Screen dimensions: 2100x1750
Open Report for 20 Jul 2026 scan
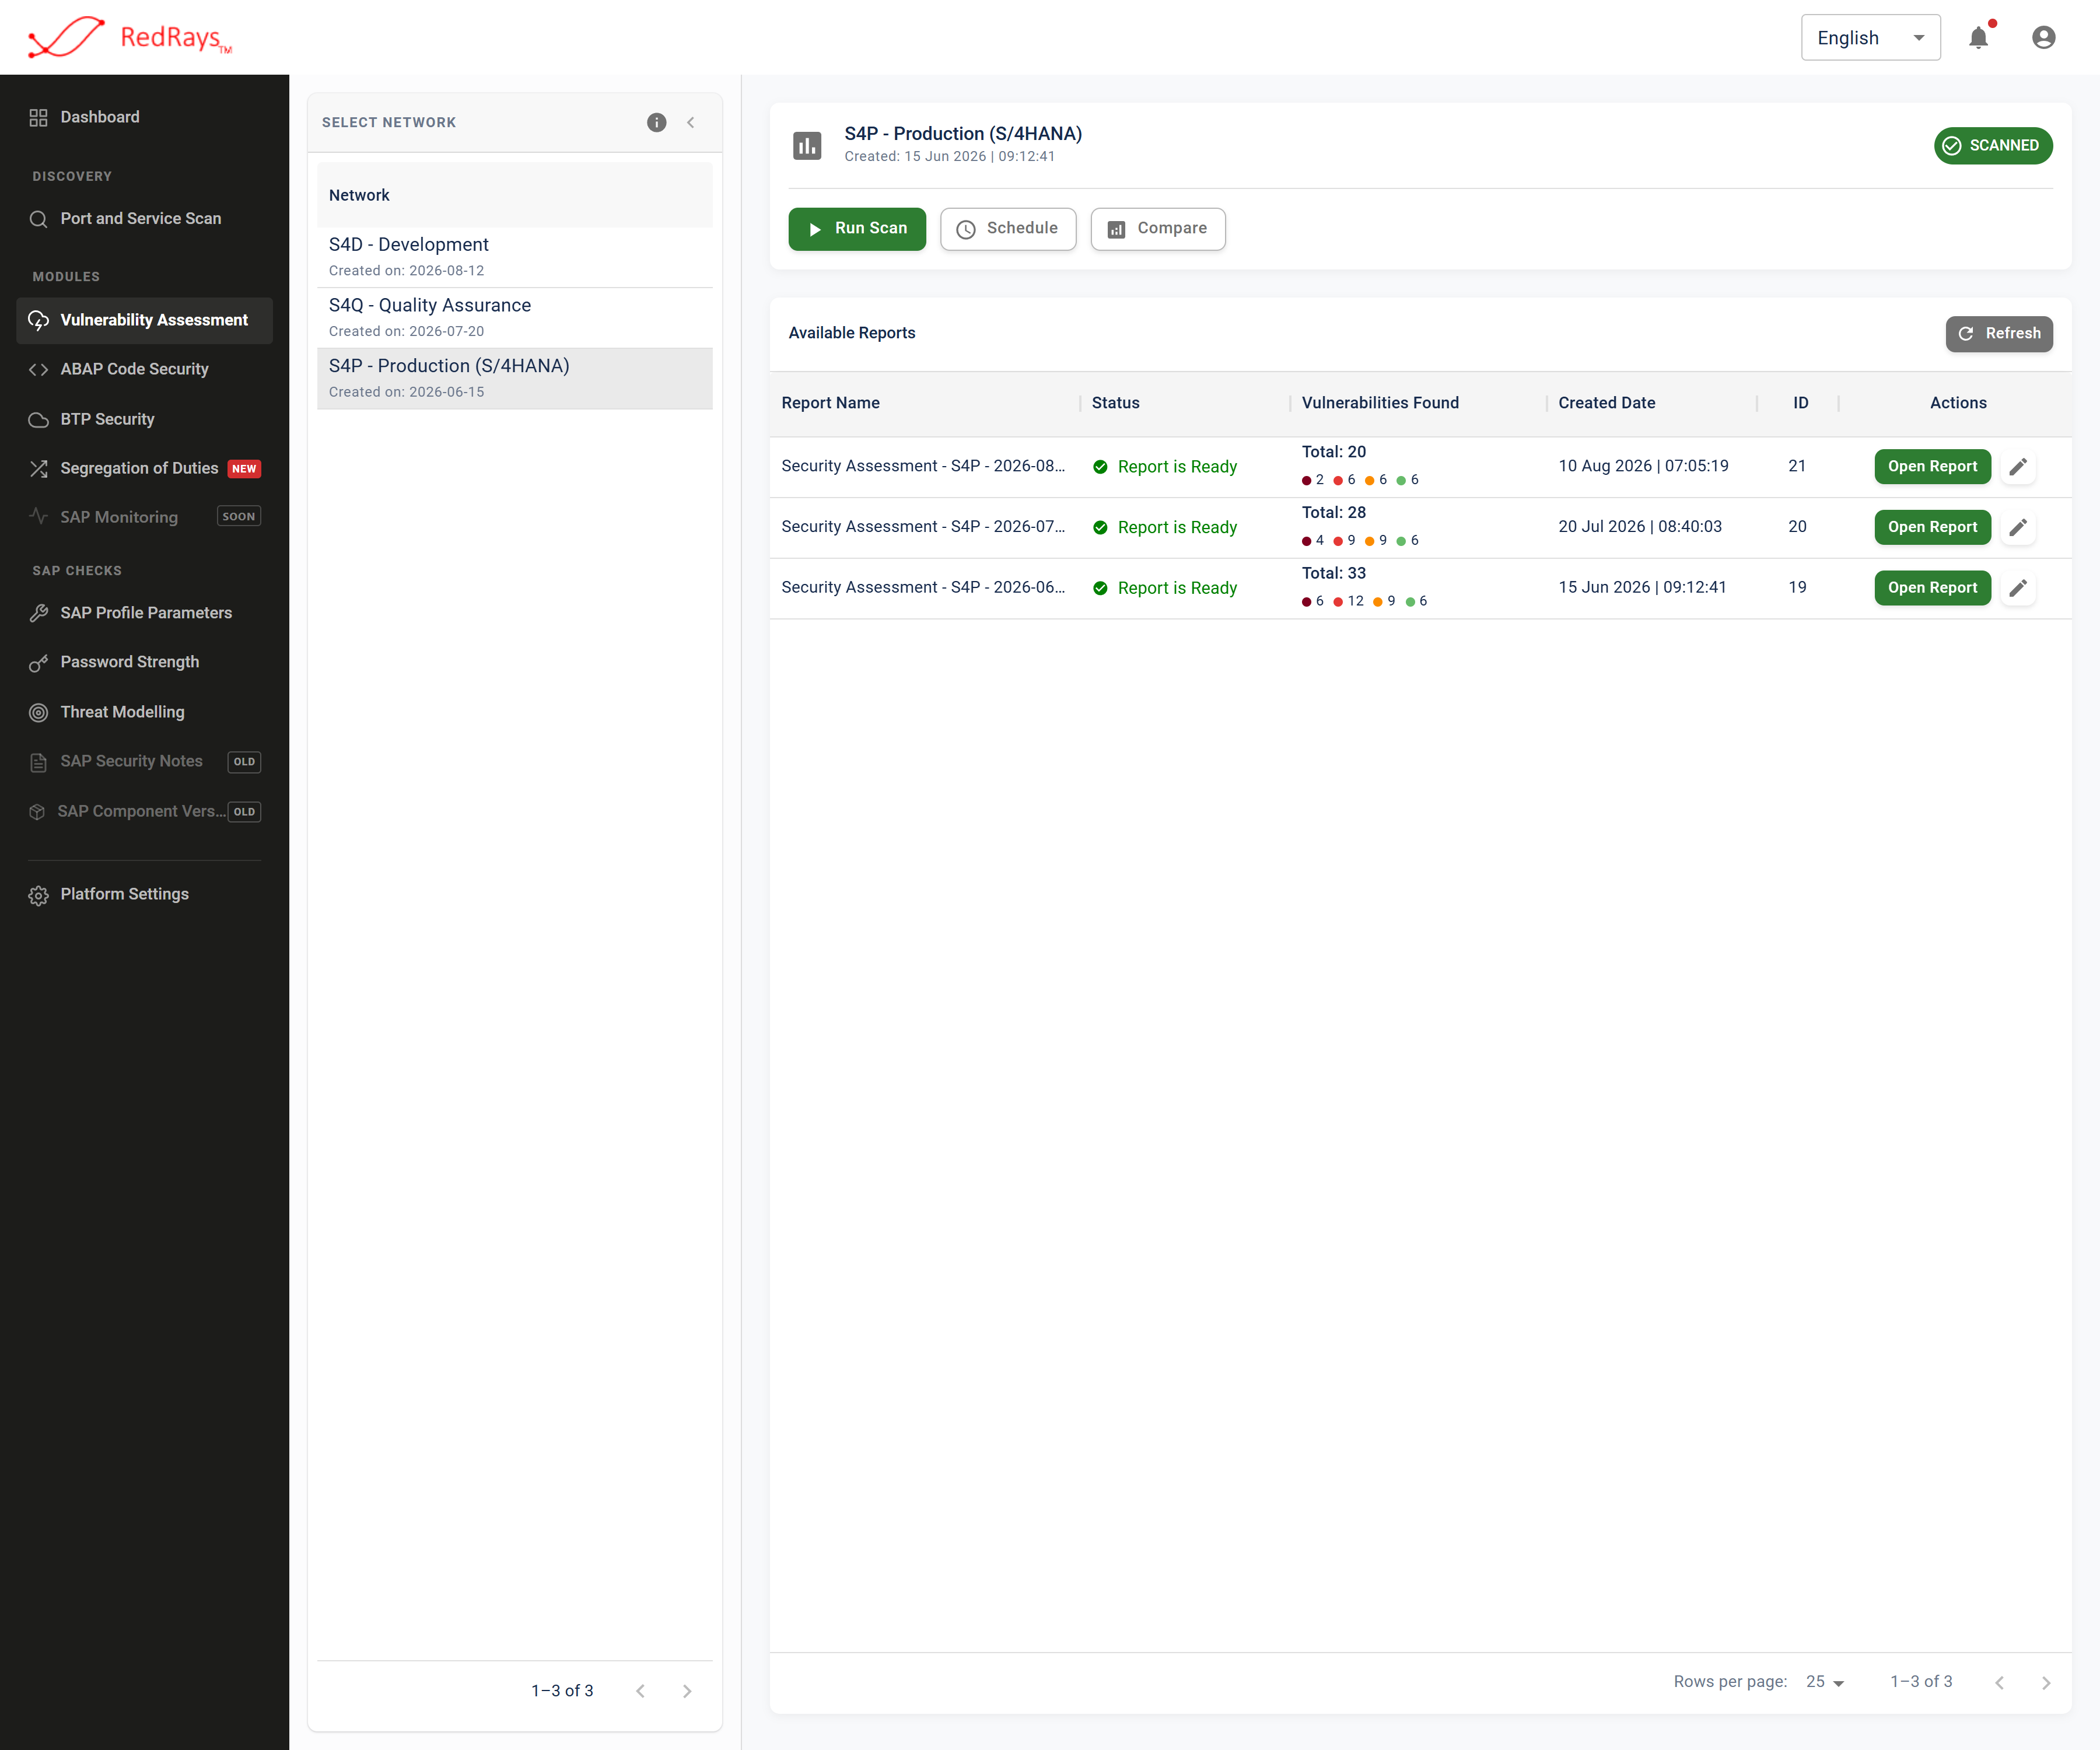tap(1932, 527)
